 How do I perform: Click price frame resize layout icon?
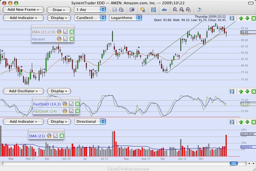coord(232,18)
